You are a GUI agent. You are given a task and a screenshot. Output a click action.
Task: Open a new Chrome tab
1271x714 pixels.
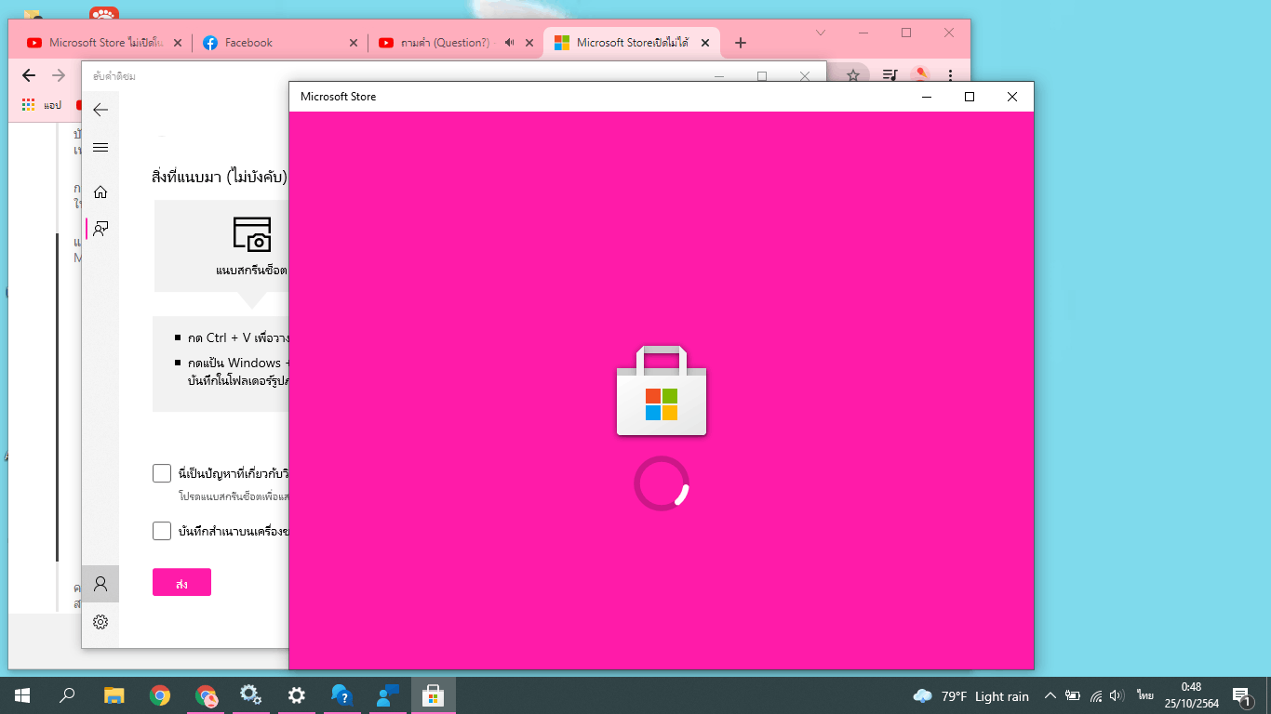click(x=741, y=43)
